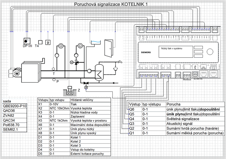This screenshot has width=226, height=159.
Task: Click the Q3 Akustický signál row
Action: [176, 124]
